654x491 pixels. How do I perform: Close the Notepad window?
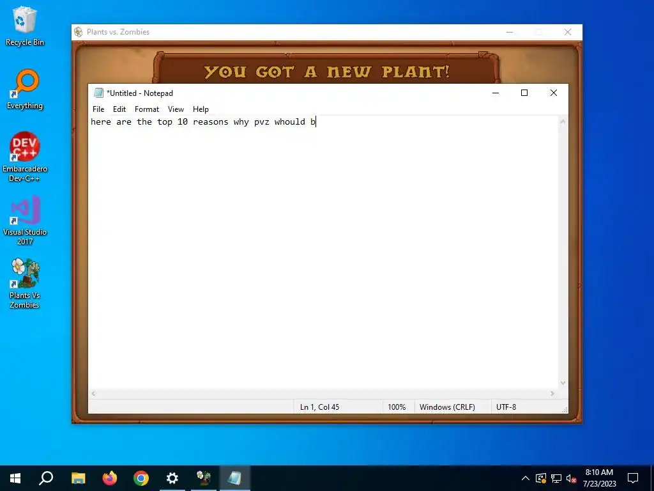click(554, 93)
